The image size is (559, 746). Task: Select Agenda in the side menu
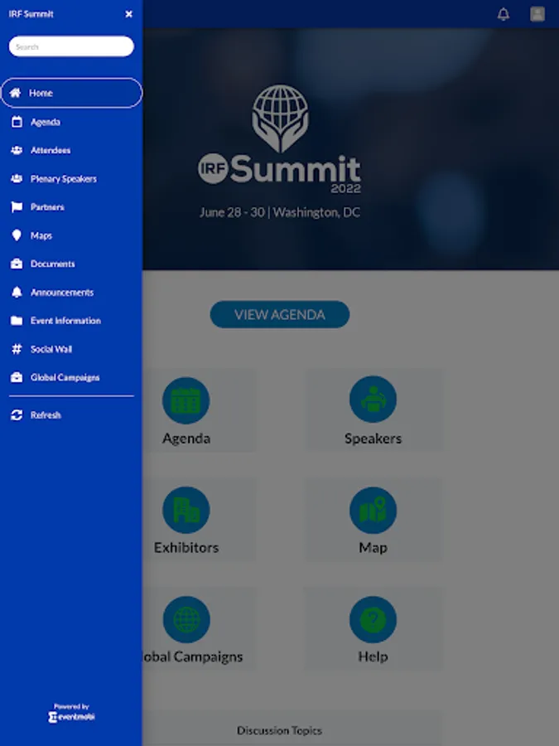(46, 123)
